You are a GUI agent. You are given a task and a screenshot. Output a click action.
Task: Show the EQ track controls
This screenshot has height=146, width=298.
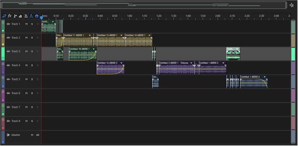(20, 16)
